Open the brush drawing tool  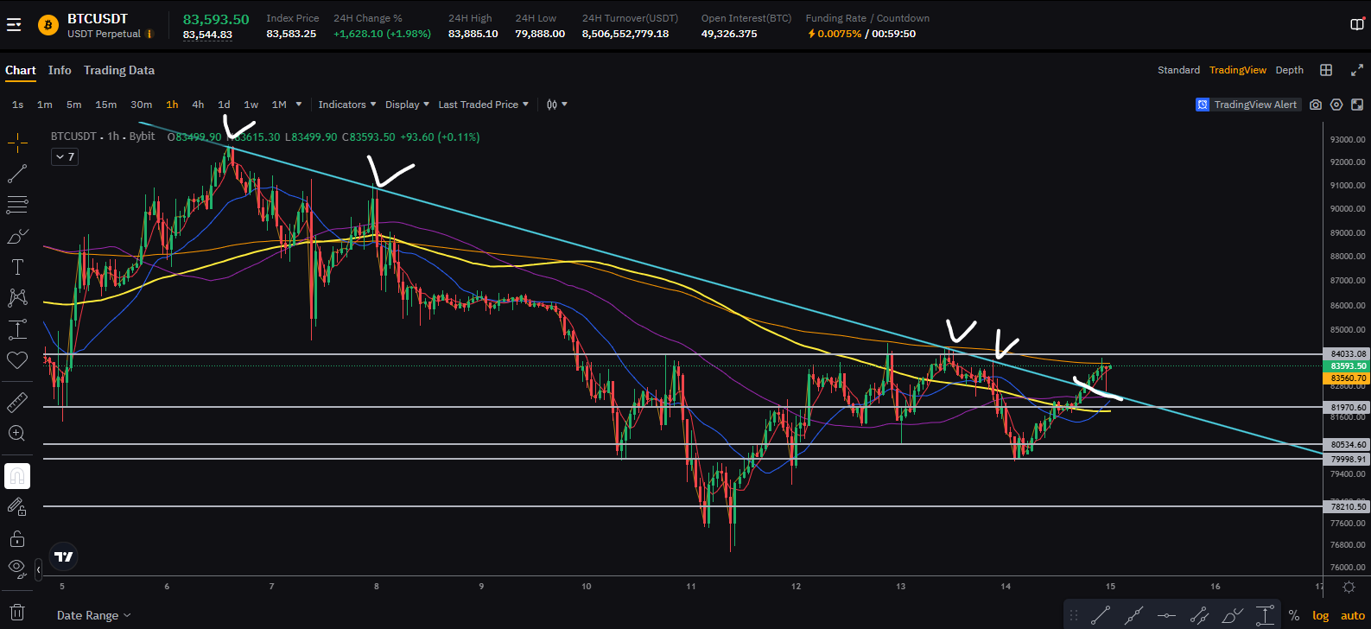pos(17,236)
